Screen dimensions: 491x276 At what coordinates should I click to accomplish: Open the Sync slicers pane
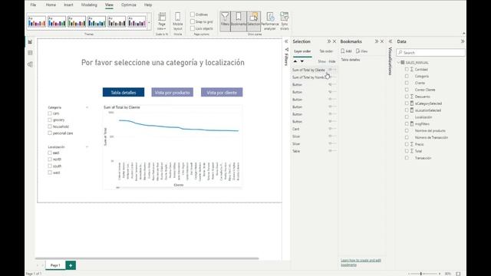[x=285, y=21]
